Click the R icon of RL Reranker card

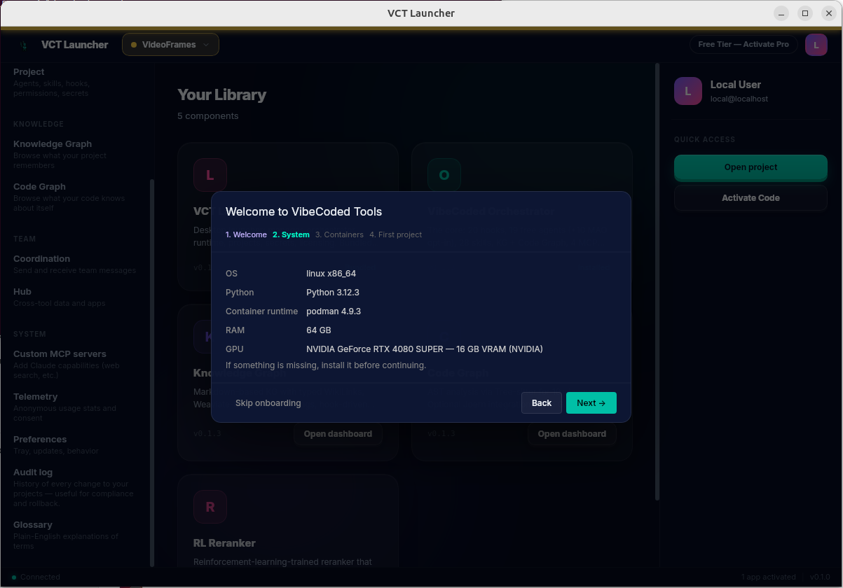[x=210, y=507]
